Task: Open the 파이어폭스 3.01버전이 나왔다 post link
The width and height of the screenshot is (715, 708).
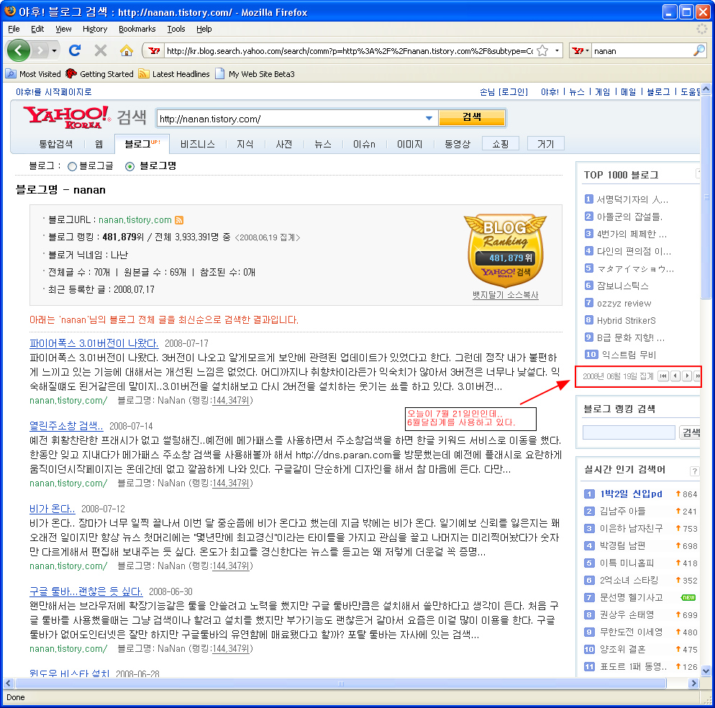Action: 94,343
